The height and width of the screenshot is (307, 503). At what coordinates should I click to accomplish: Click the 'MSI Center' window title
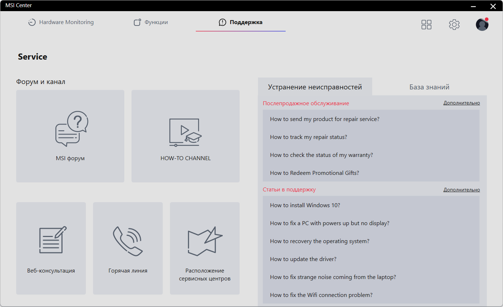(19, 5)
